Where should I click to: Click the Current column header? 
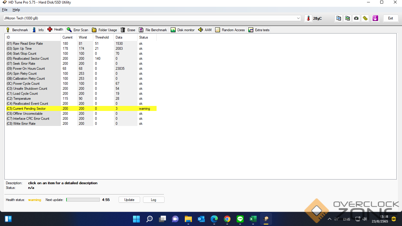pyautogui.click(x=69, y=37)
